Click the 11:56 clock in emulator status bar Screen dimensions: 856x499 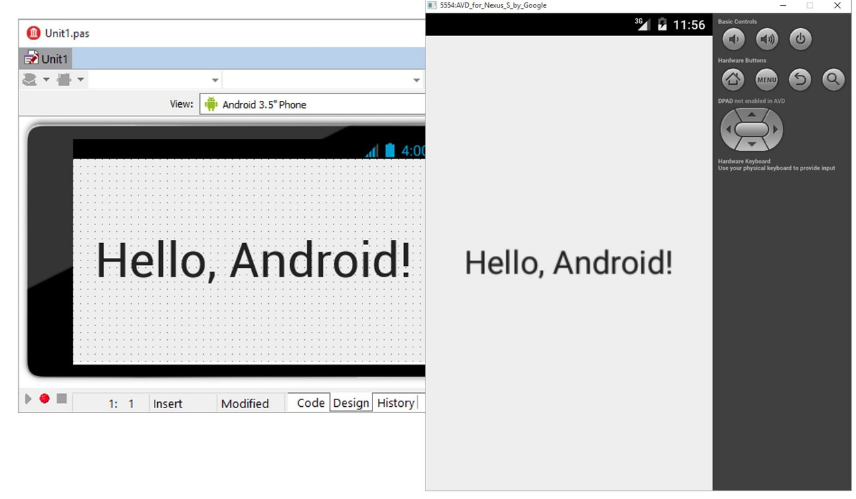(x=689, y=25)
